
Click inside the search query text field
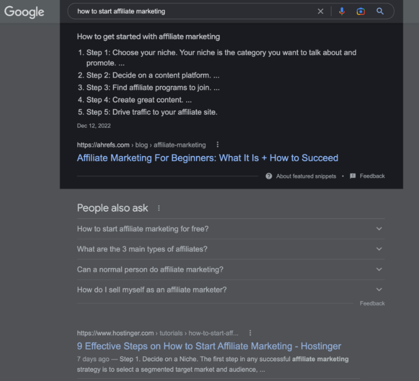[x=193, y=12]
